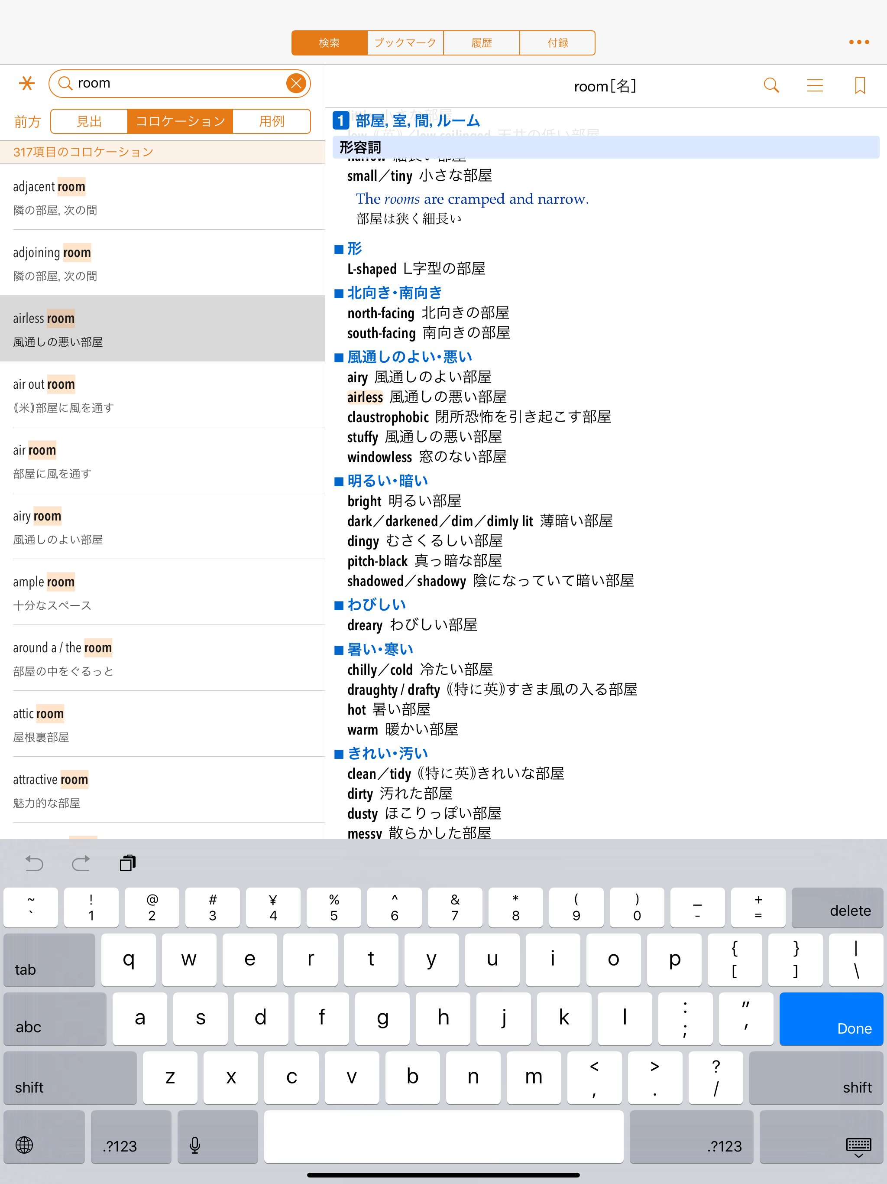Tap the 明るい・暗い heading

point(388,481)
